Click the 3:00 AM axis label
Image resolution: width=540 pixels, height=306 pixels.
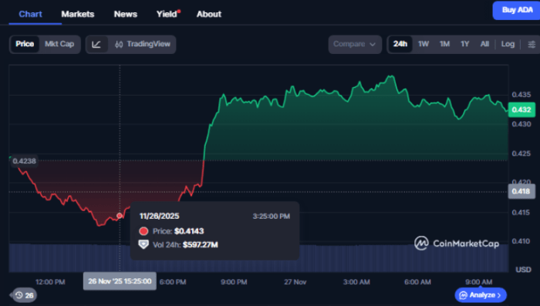click(x=356, y=282)
